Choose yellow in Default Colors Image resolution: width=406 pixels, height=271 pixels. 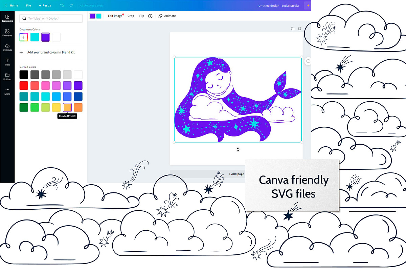pos(57,107)
